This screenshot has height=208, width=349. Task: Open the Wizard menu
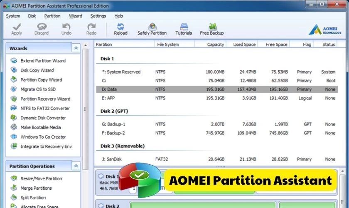[76, 16]
